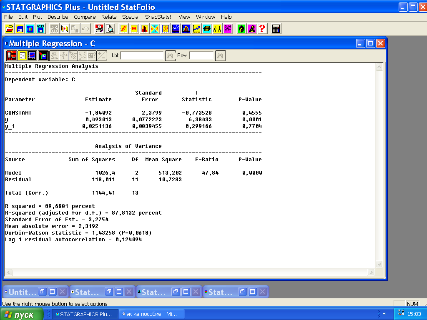Open the Forecasting line chart icon
The height and width of the screenshot is (320, 427).
(196, 29)
